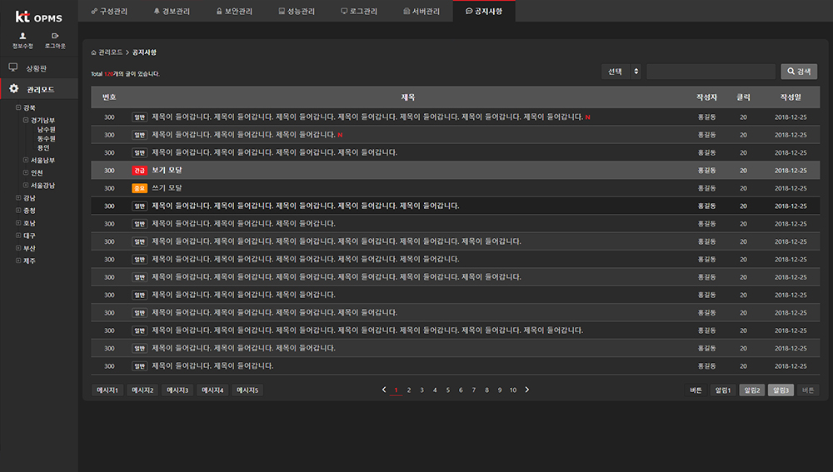Go to next page with right chevron

pyautogui.click(x=527, y=390)
